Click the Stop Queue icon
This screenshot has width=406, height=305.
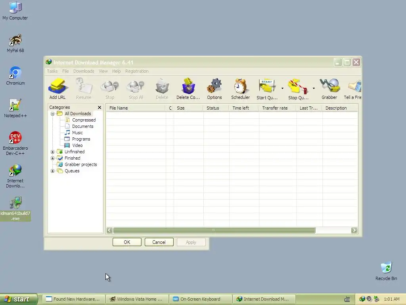pos(298,89)
